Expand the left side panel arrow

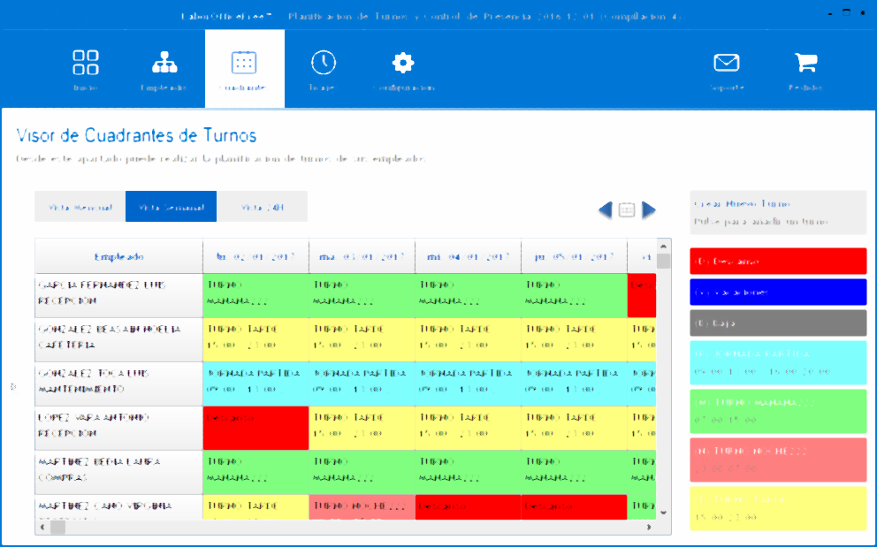[12, 386]
